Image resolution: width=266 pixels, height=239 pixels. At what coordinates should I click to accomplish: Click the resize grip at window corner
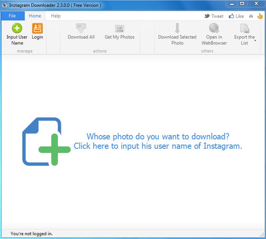click(262, 235)
